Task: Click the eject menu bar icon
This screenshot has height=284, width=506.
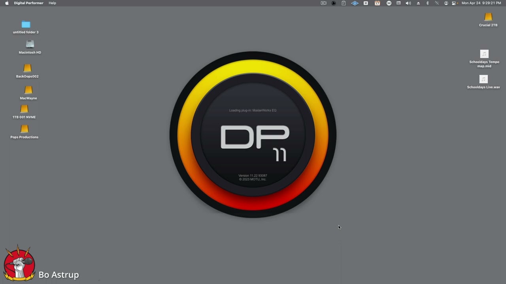Action: tap(418, 3)
